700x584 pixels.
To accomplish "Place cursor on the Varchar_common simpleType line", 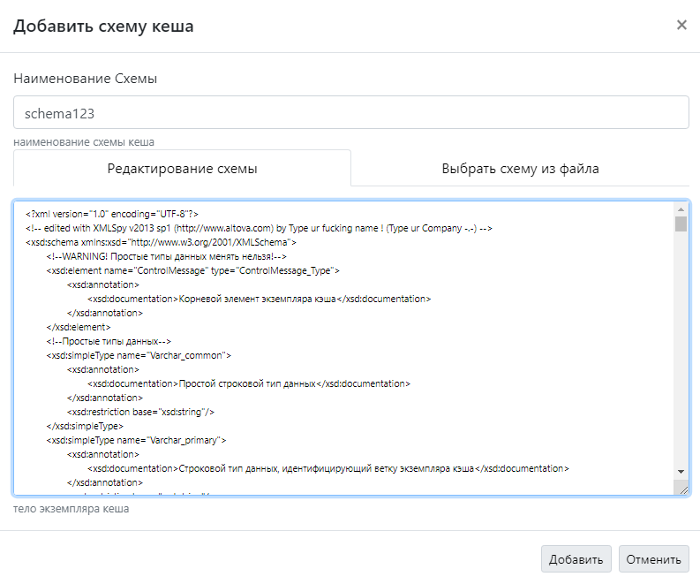I will 139,355.
